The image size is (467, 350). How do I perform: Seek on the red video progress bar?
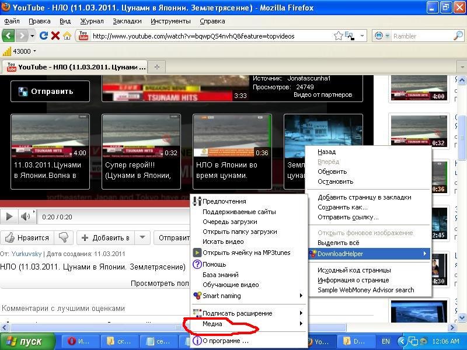coord(95,204)
